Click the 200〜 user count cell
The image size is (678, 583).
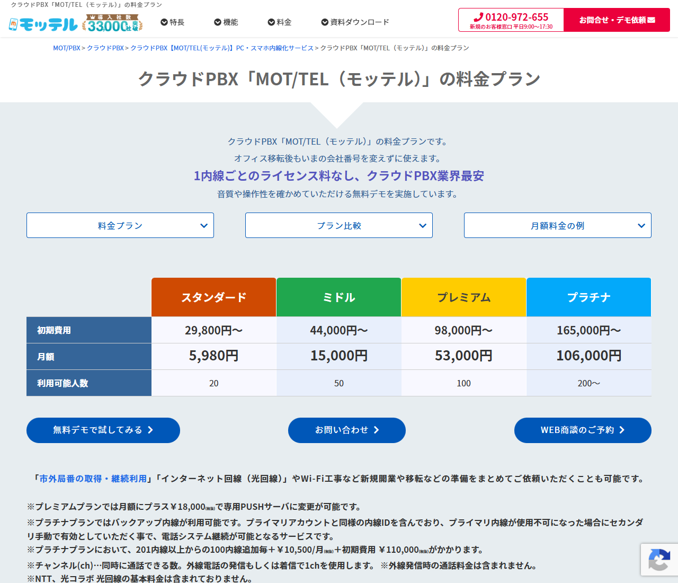click(589, 383)
